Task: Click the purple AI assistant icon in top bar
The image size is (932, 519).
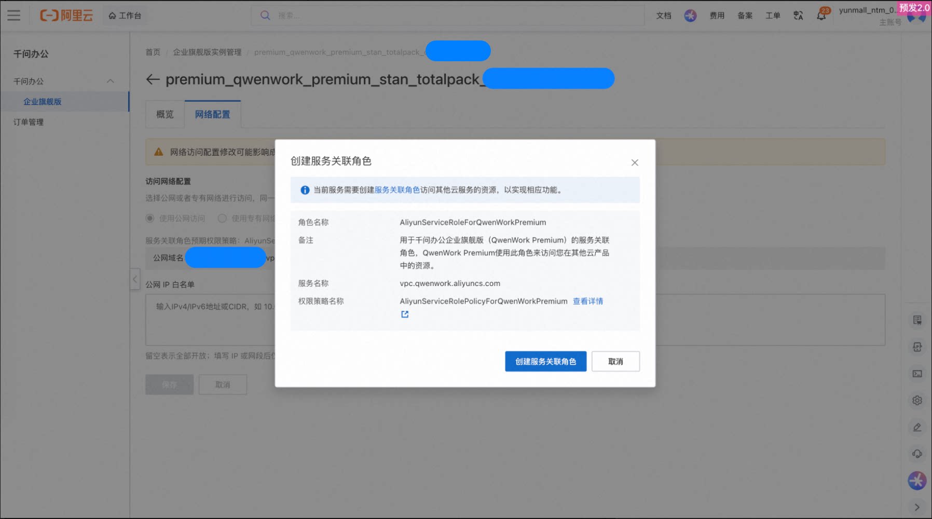Action: pyautogui.click(x=690, y=16)
